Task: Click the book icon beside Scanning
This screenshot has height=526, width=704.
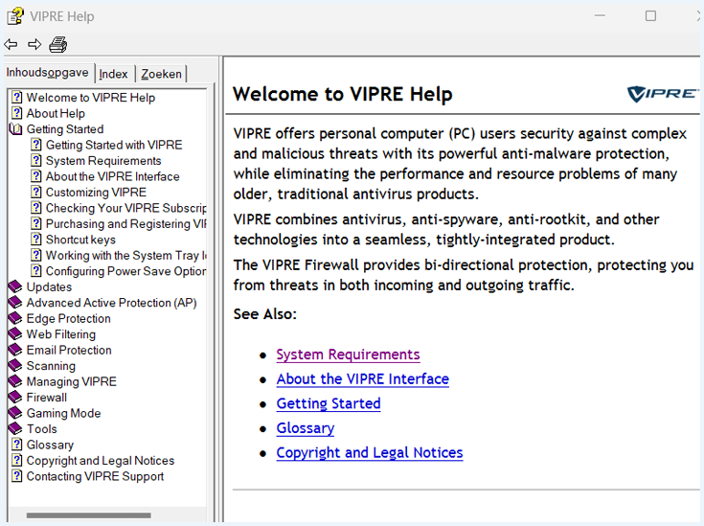Action: tap(15, 365)
